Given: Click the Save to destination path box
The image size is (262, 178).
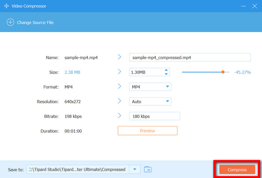Looking at the screenshot, I should [77, 169].
